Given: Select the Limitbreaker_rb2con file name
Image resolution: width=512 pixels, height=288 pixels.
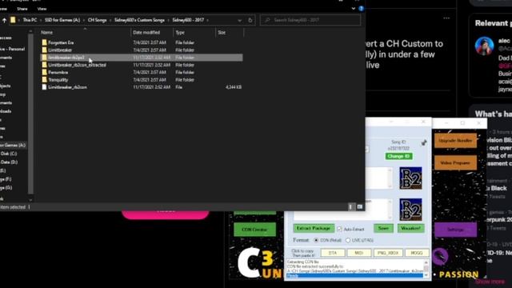Looking at the screenshot, I should (67, 87).
